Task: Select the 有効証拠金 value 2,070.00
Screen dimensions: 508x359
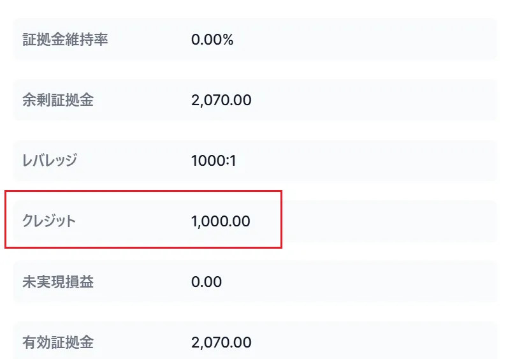Action: [221, 342]
